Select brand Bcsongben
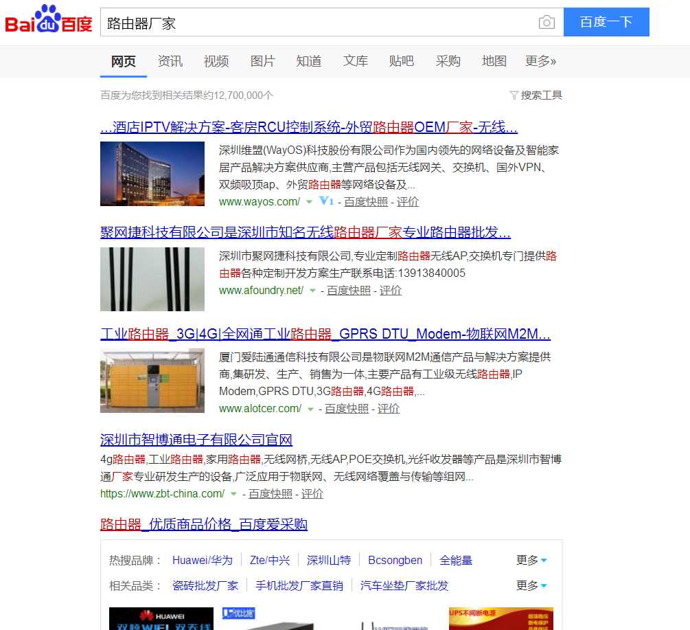690x630 pixels. [x=395, y=560]
